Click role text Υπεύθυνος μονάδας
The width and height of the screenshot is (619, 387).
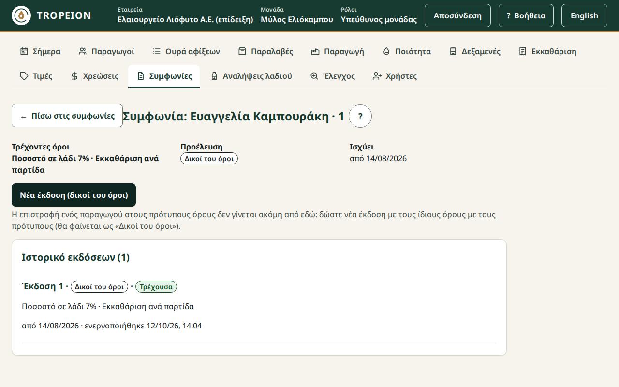click(x=379, y=20)
